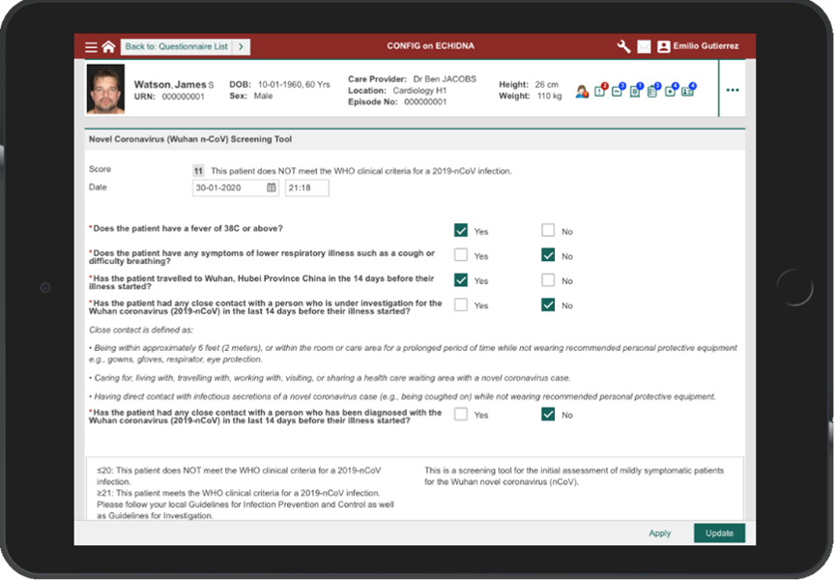Click the score value 11
Screen dimensions: 836x580
(x=198, y=171)
